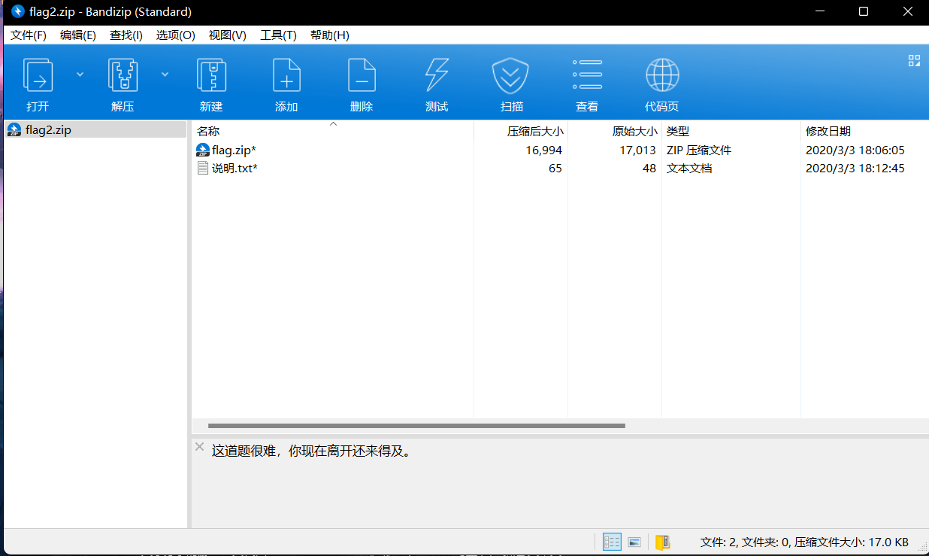Click the yellow archive icon in status bar

pos(661,542)
